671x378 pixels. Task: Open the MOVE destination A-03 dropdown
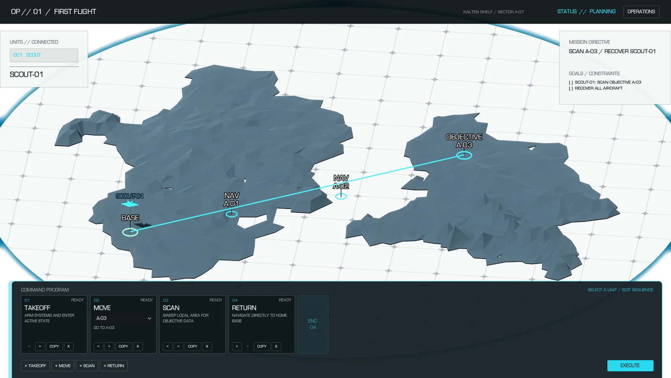coord(123,318)
